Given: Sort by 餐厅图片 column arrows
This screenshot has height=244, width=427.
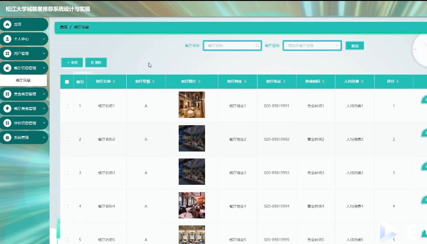Looking at the screenshot, I should click(x=199, y=81).
